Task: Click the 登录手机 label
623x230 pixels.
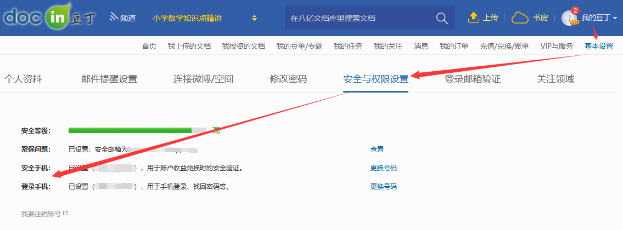Action: (36, 186)
